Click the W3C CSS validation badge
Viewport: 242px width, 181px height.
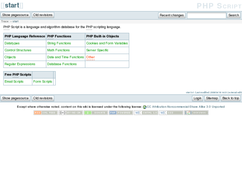pos(171,113)
